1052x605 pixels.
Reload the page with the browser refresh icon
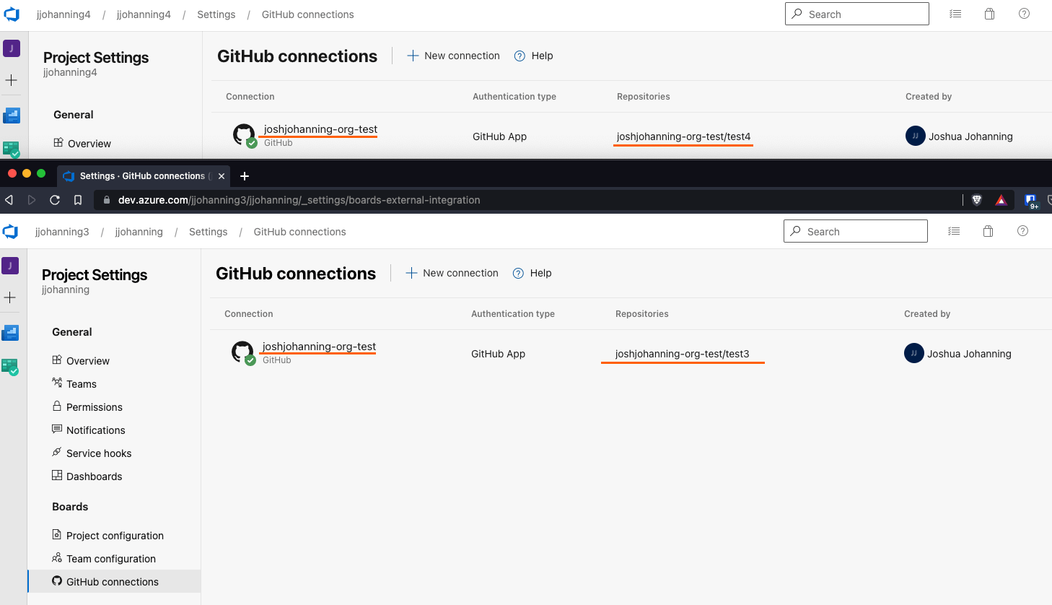click(x=55, y=200)
